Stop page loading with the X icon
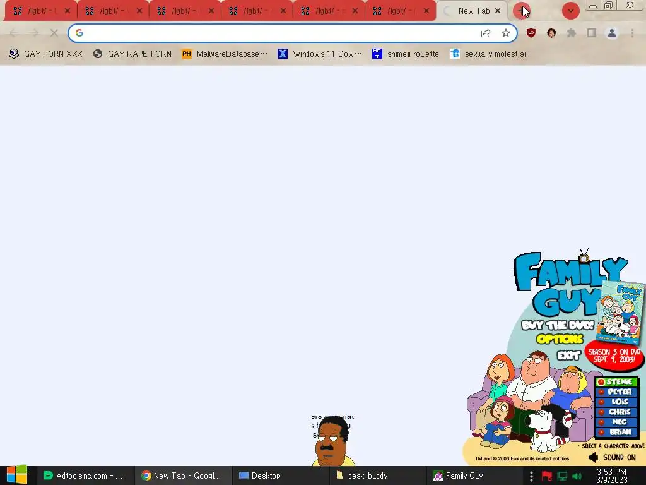Viewport: 646px width, 485px height. [54, 33]
